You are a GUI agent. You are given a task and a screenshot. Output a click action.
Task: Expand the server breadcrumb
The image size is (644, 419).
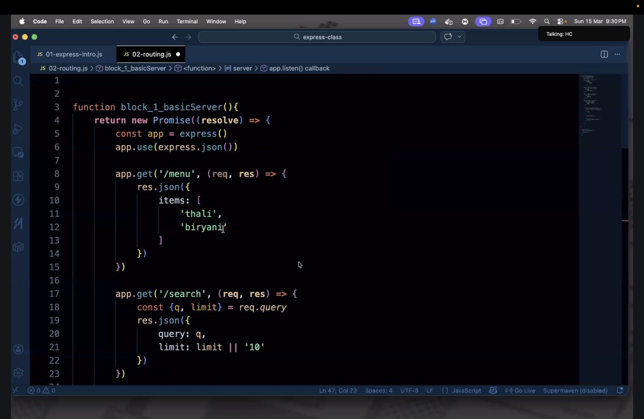point(238,68)
